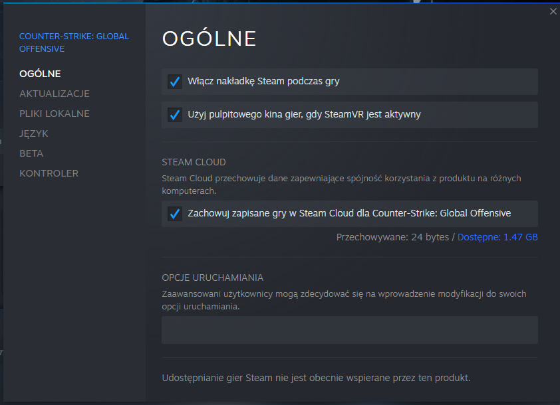Click the 'Przechowywane: 24 bytes' storage text

tap(392, 237)
